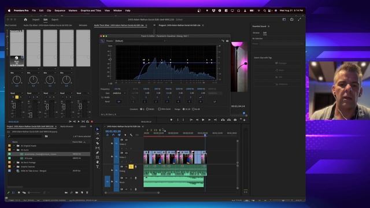
Task: Select the Hand tool
Action: (97, 162)
